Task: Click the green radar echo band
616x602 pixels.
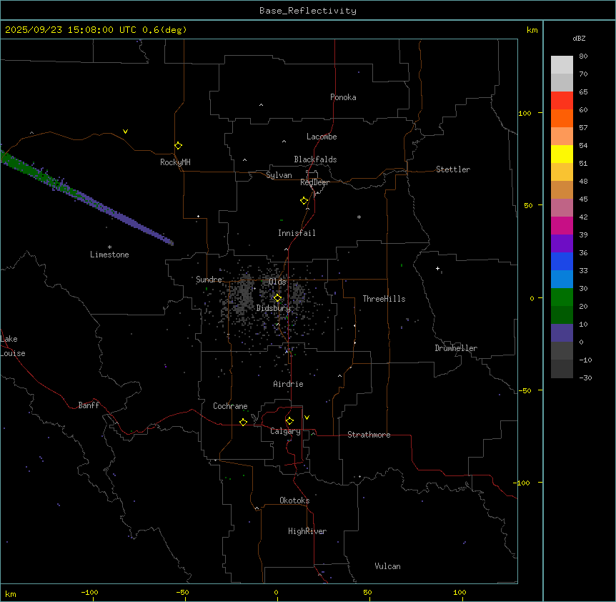Action: point(21,165)
